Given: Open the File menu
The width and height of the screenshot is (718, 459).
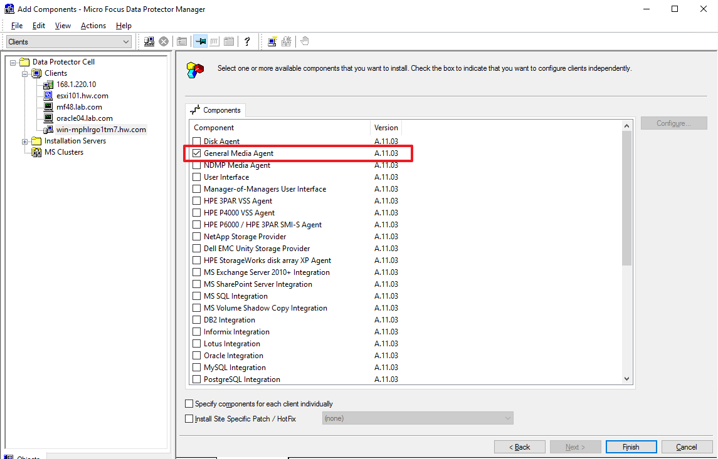Looking at the screenshot, I should [17, 26].
